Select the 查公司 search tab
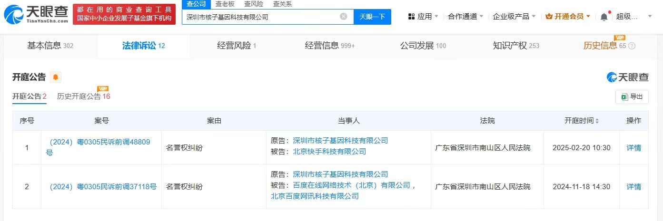 click(196, 4)
